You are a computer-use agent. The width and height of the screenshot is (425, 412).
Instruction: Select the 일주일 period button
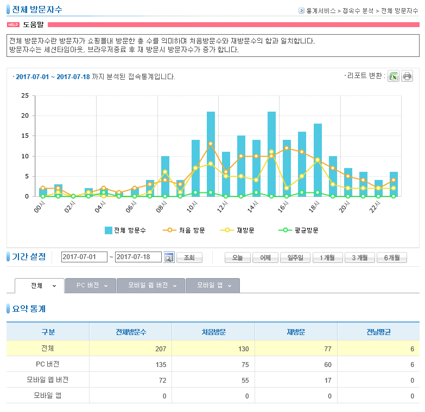coord(295,257)
